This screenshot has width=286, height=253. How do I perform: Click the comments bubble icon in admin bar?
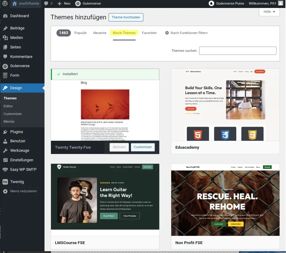[46, 3]
